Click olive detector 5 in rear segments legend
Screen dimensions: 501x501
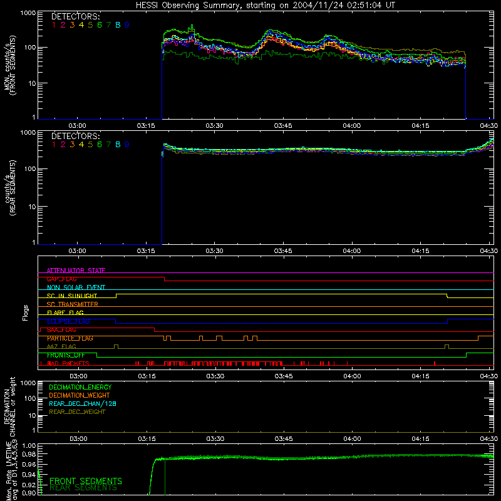90,145
